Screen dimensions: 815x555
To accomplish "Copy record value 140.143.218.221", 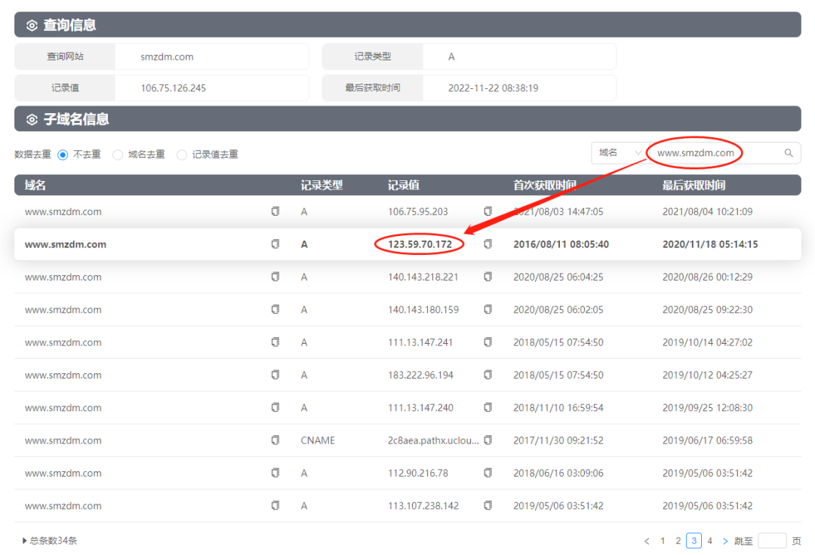I will pyautogui.click(x=487, y=277).
